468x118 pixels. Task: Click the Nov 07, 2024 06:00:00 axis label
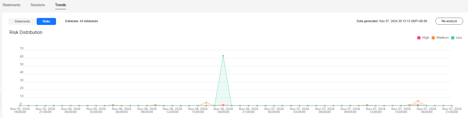(x=325, y=110)
